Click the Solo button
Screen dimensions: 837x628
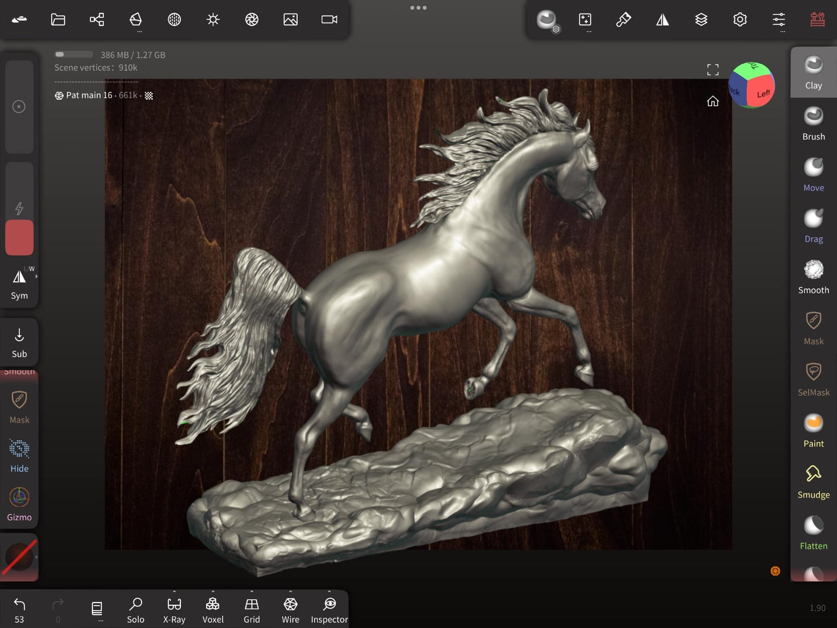(135, 610)
